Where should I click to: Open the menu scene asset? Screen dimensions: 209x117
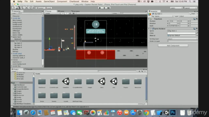click(x=102, y=83)
